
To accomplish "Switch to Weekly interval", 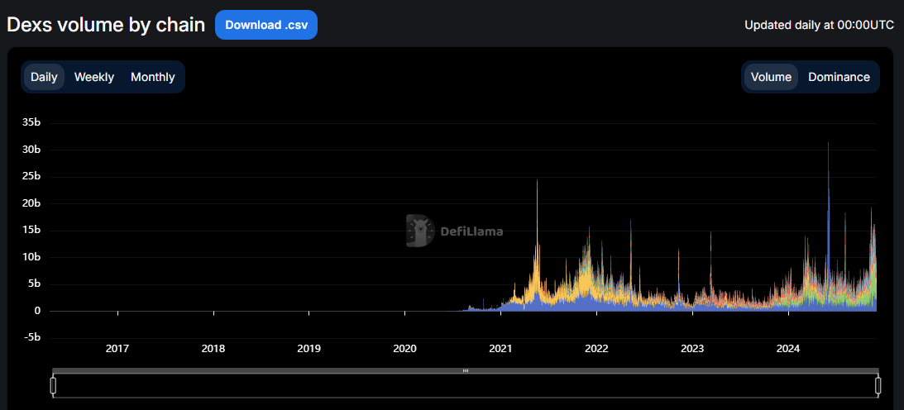I will (94, 77).
